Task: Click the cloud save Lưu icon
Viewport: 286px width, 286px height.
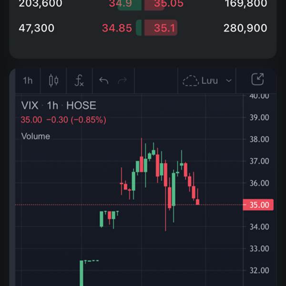Action: pyautogui.click(x=191, y=81)
